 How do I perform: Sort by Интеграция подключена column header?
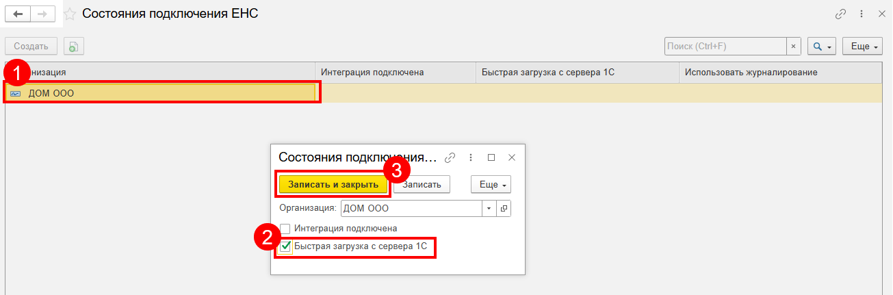(395, 72)
